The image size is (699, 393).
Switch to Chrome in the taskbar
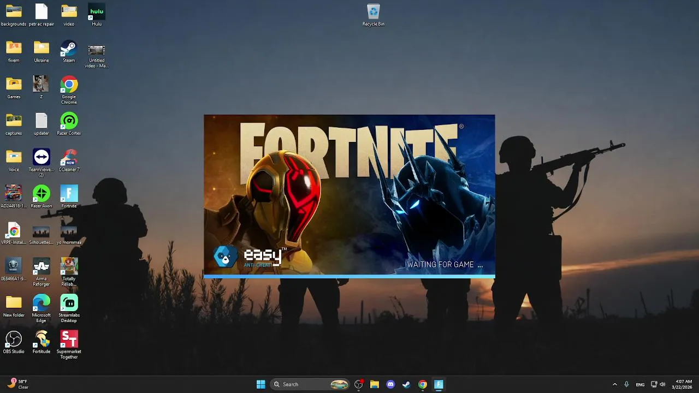(x=422, y=384)
